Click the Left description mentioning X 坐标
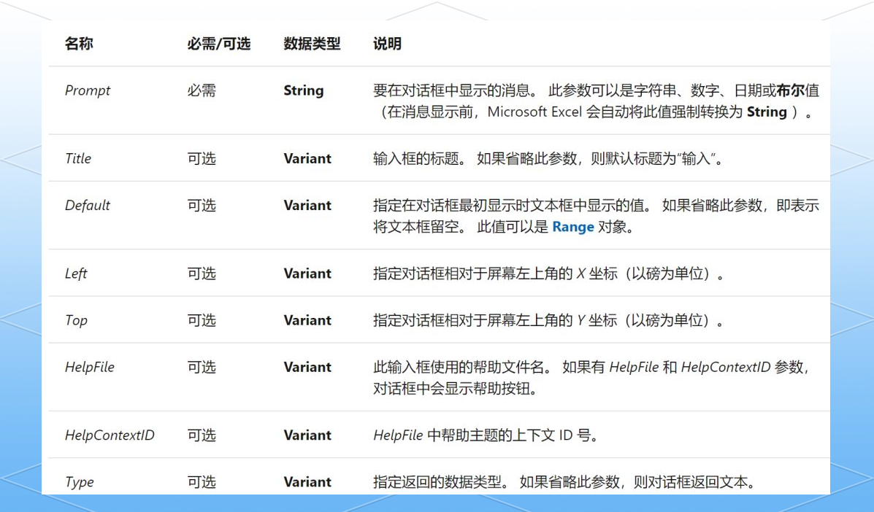This screenshot has width=874, height=512. (549, 274)
